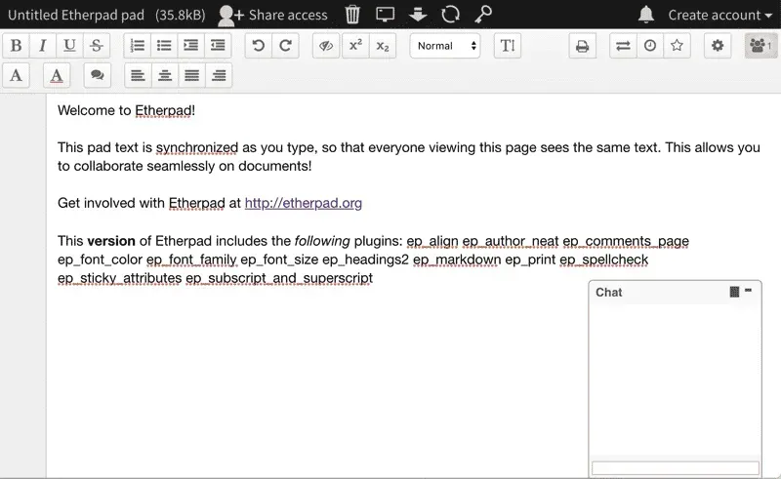Viewport: 781px width, 479px height.
Task: Open the font size dropdown
Action: (507, 46)
